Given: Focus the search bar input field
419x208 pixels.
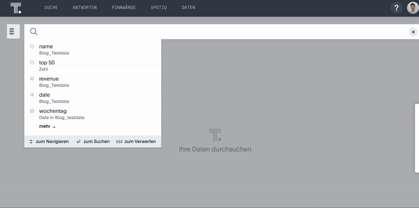Looking at the screenshot, I should [223, 32].
